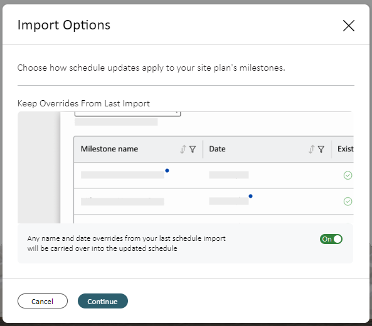
Task: Select the Milestone name column header
Action: coord(109,149)
